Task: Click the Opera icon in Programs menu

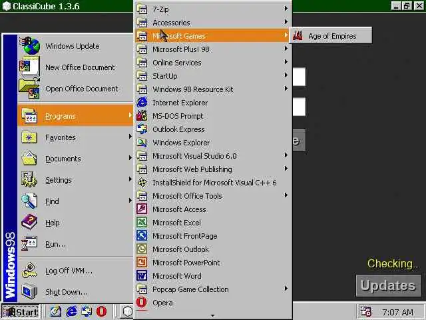Action: point(142,303)
